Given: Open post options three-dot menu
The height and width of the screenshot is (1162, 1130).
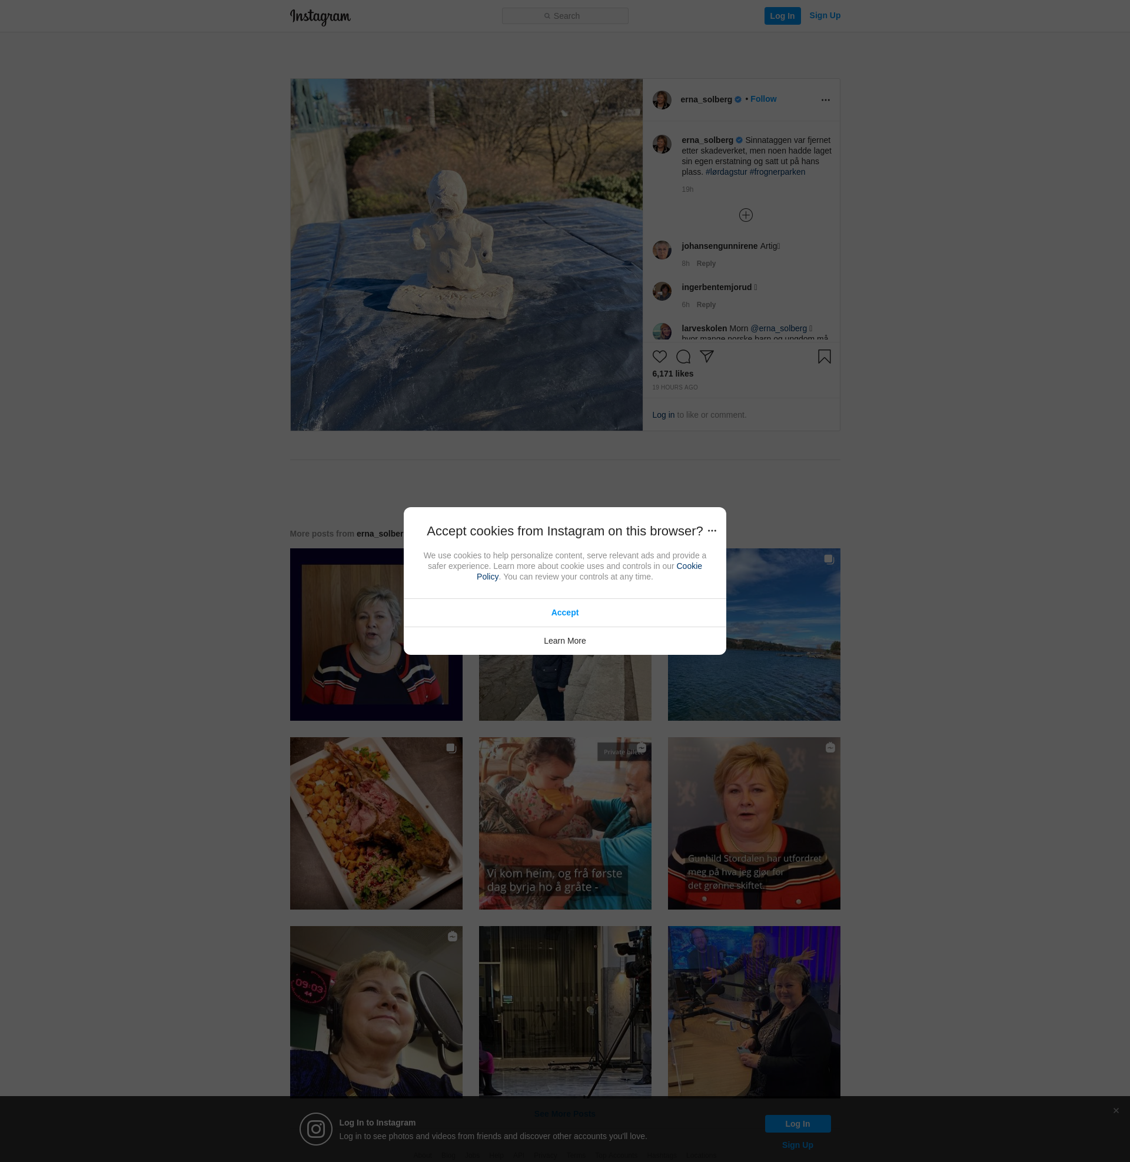Looking at the screenshot, I should click(825, 99).
